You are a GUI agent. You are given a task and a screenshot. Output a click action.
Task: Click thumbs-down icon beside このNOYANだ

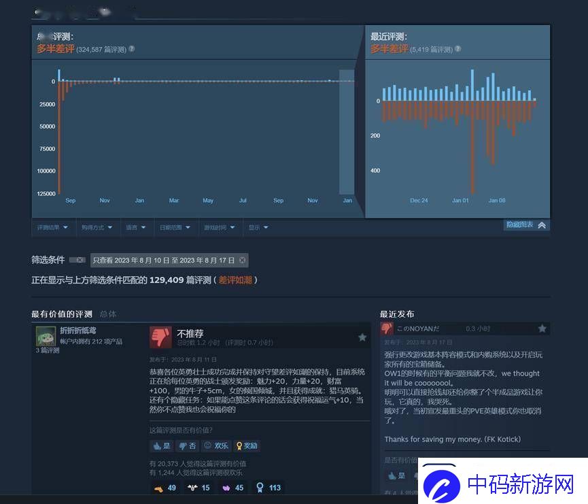coord(387,329)
